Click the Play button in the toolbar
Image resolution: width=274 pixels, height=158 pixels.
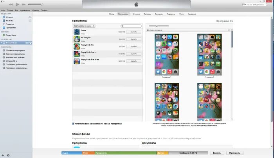pyautogui.click(x=18, y=4)
